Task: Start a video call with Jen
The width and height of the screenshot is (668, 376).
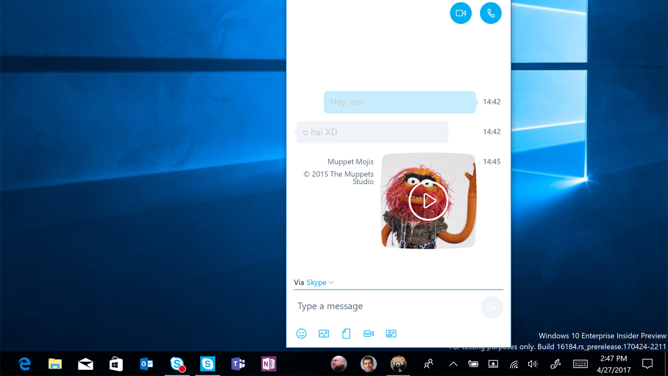Action: tap(461, 13)
